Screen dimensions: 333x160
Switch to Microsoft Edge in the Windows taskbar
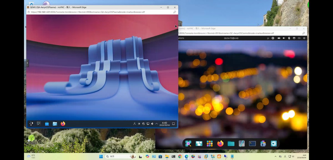click(186, 156)
